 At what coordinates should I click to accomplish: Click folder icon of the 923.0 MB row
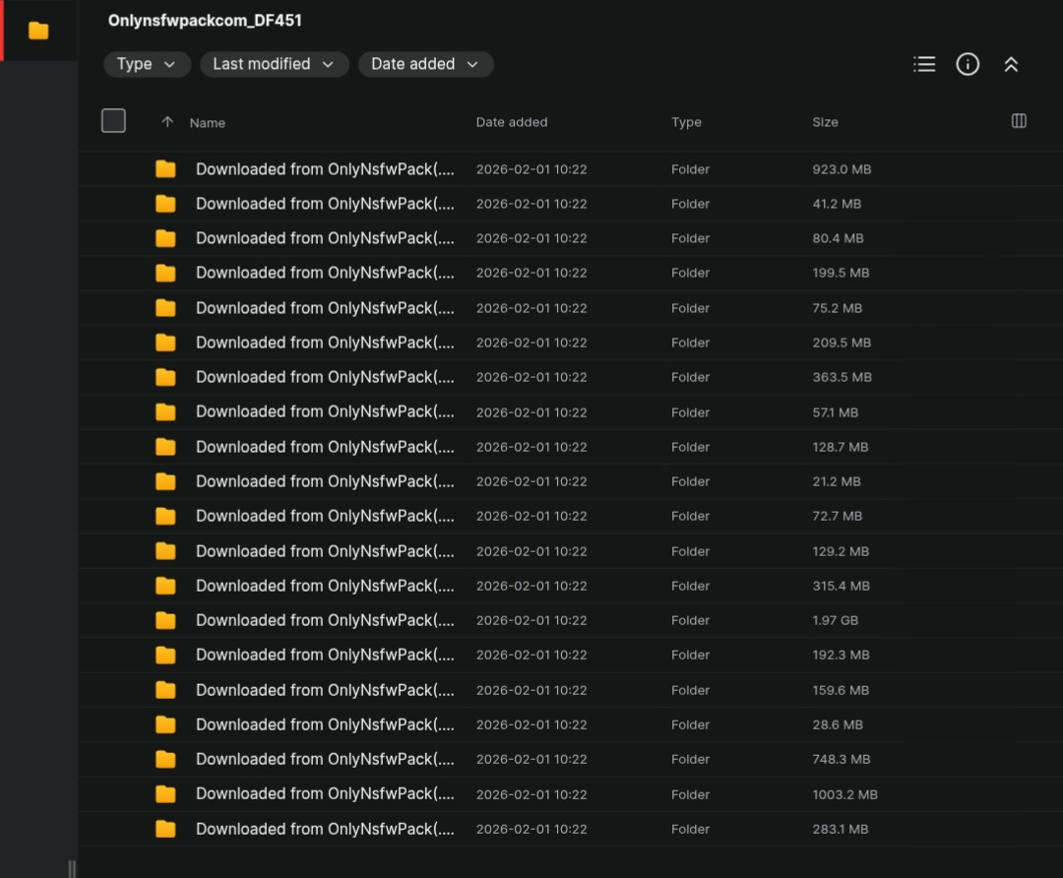pyautogui.click(x=165, y=169)
